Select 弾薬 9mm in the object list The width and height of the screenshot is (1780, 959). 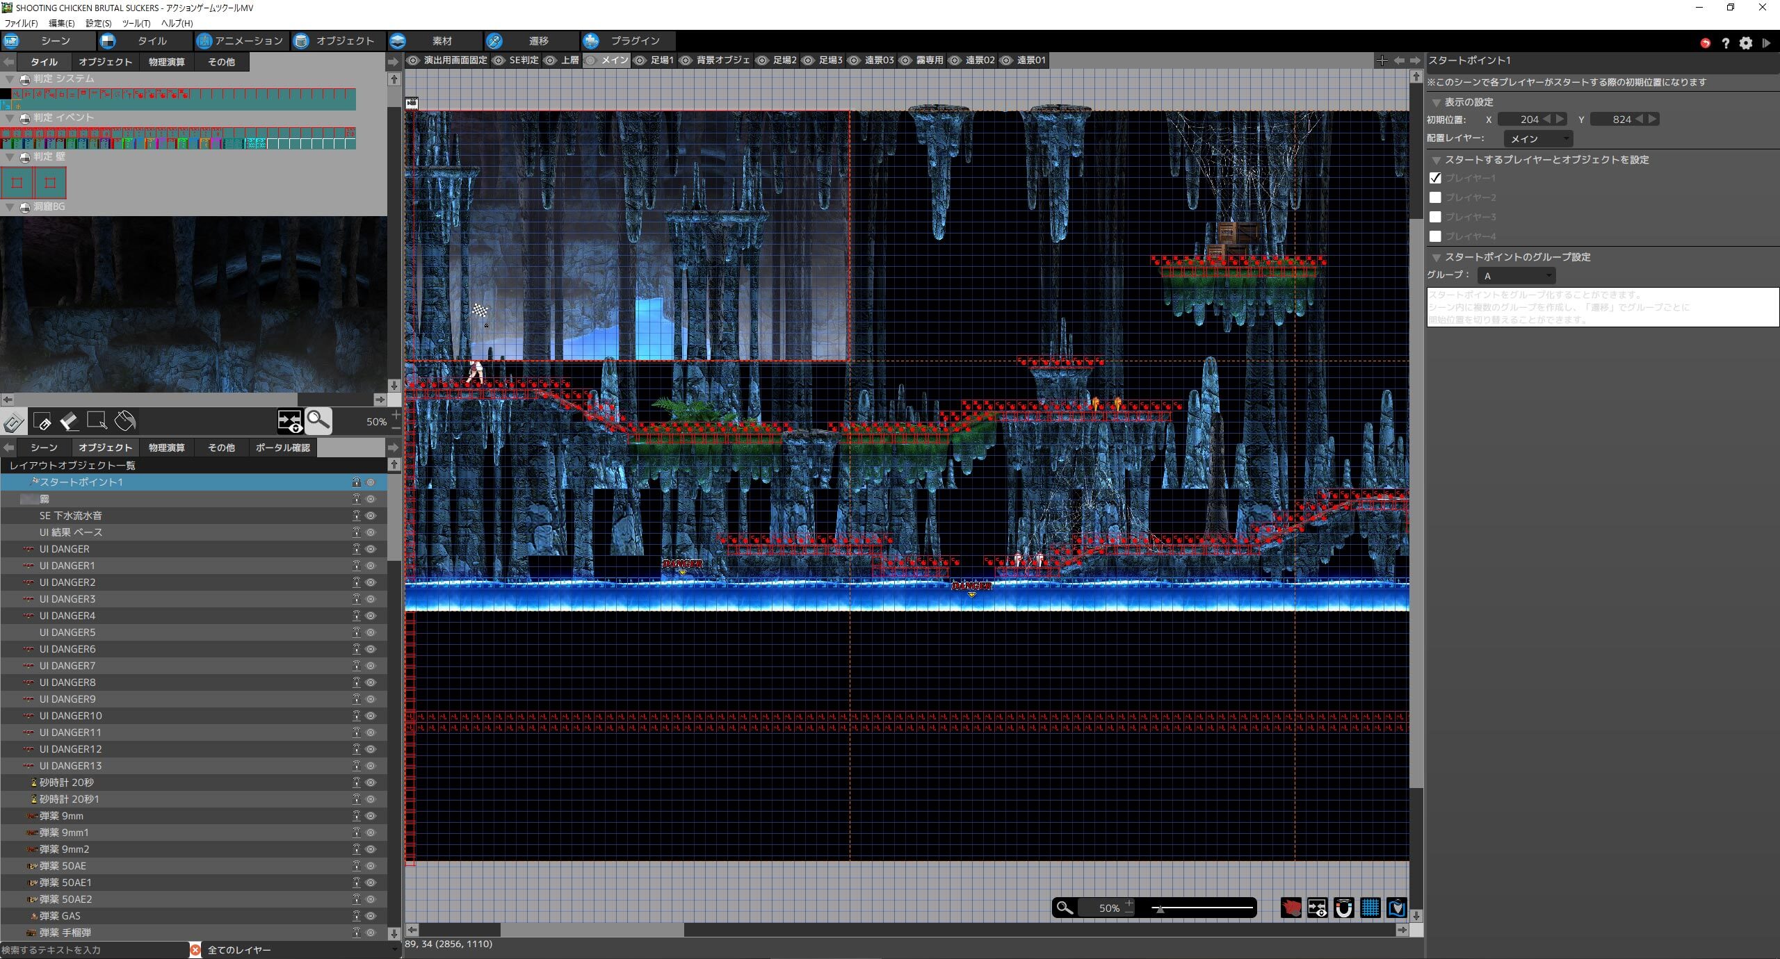click(61, 816)
